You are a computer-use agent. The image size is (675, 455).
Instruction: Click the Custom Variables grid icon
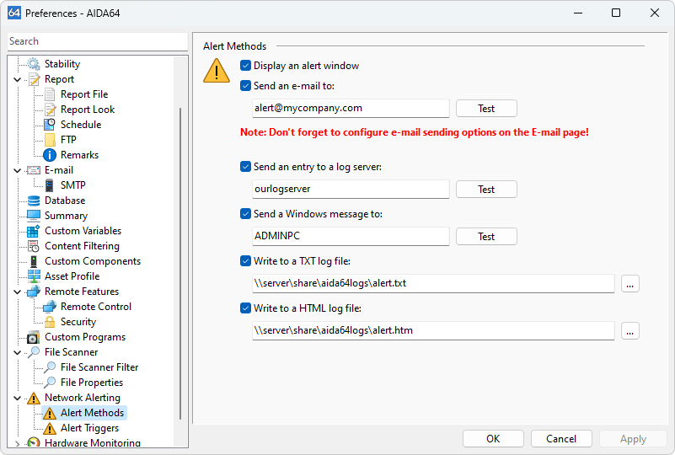click(34, 231)
